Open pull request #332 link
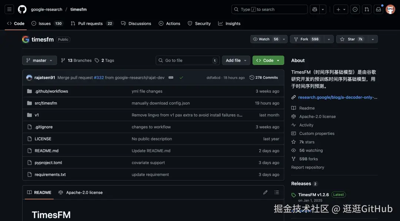Screen dimensions: 400x221 pos(99,78)
